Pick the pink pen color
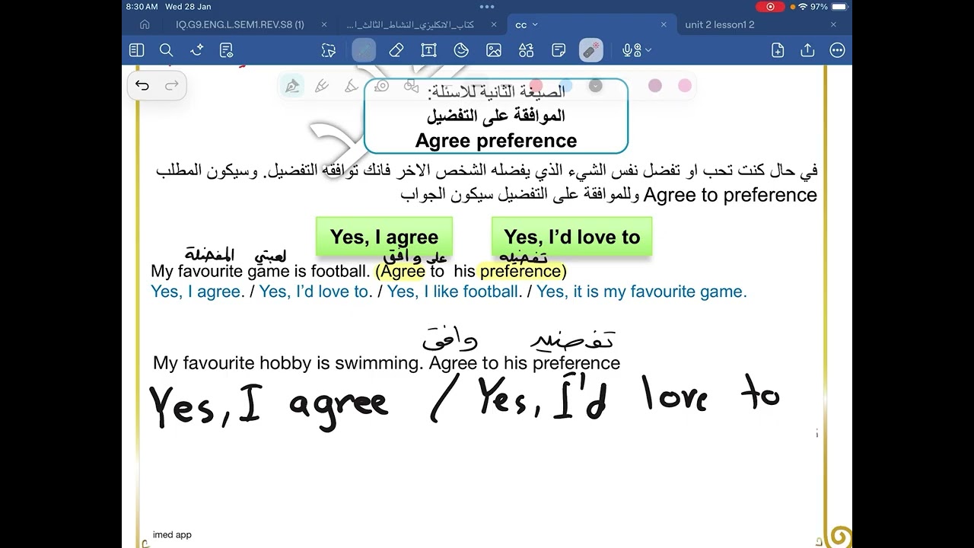 click(685, 86)
